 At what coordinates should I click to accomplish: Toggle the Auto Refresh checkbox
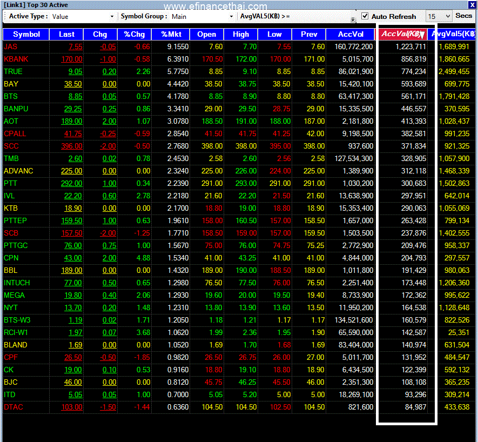(x=365, y=16)
